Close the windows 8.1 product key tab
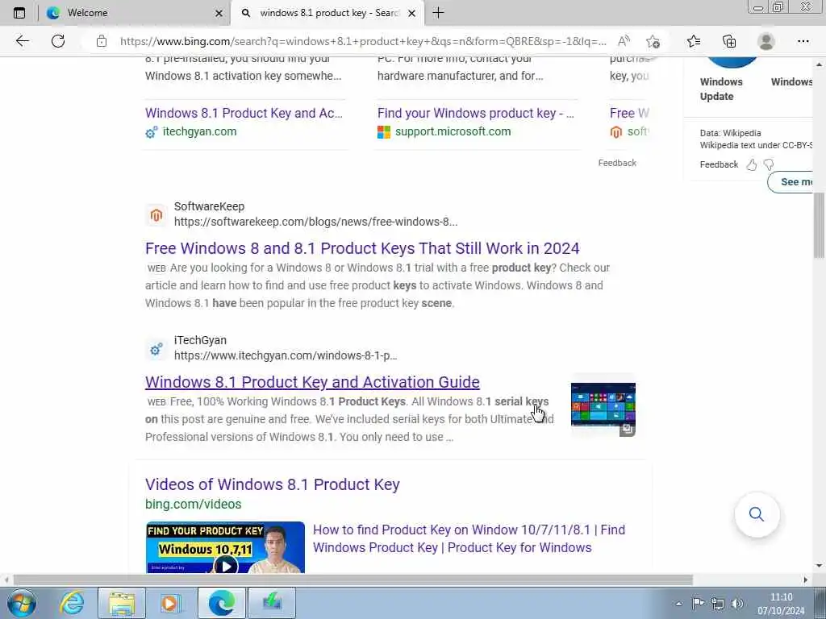This screenshot has height=619, width=826. (x=412, y=13)
